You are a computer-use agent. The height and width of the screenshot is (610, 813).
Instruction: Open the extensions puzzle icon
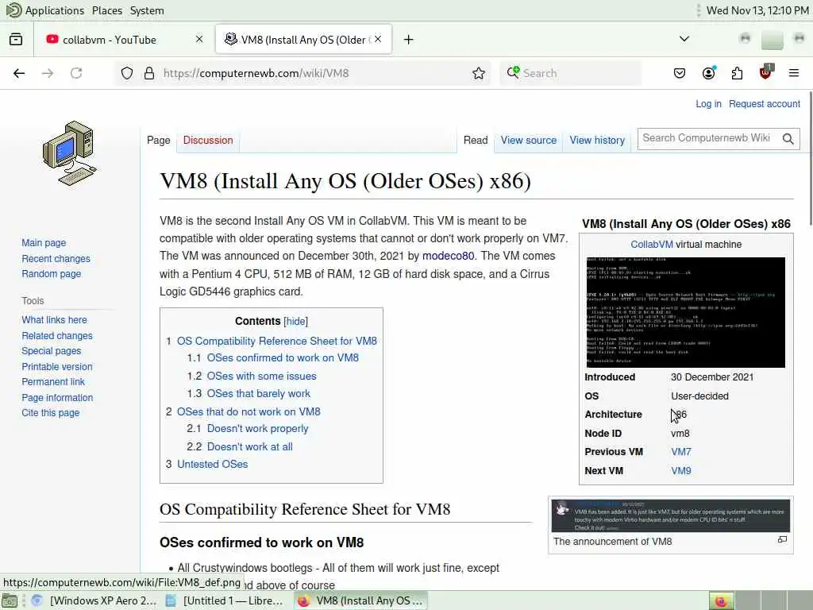click(x=737, y=73)
